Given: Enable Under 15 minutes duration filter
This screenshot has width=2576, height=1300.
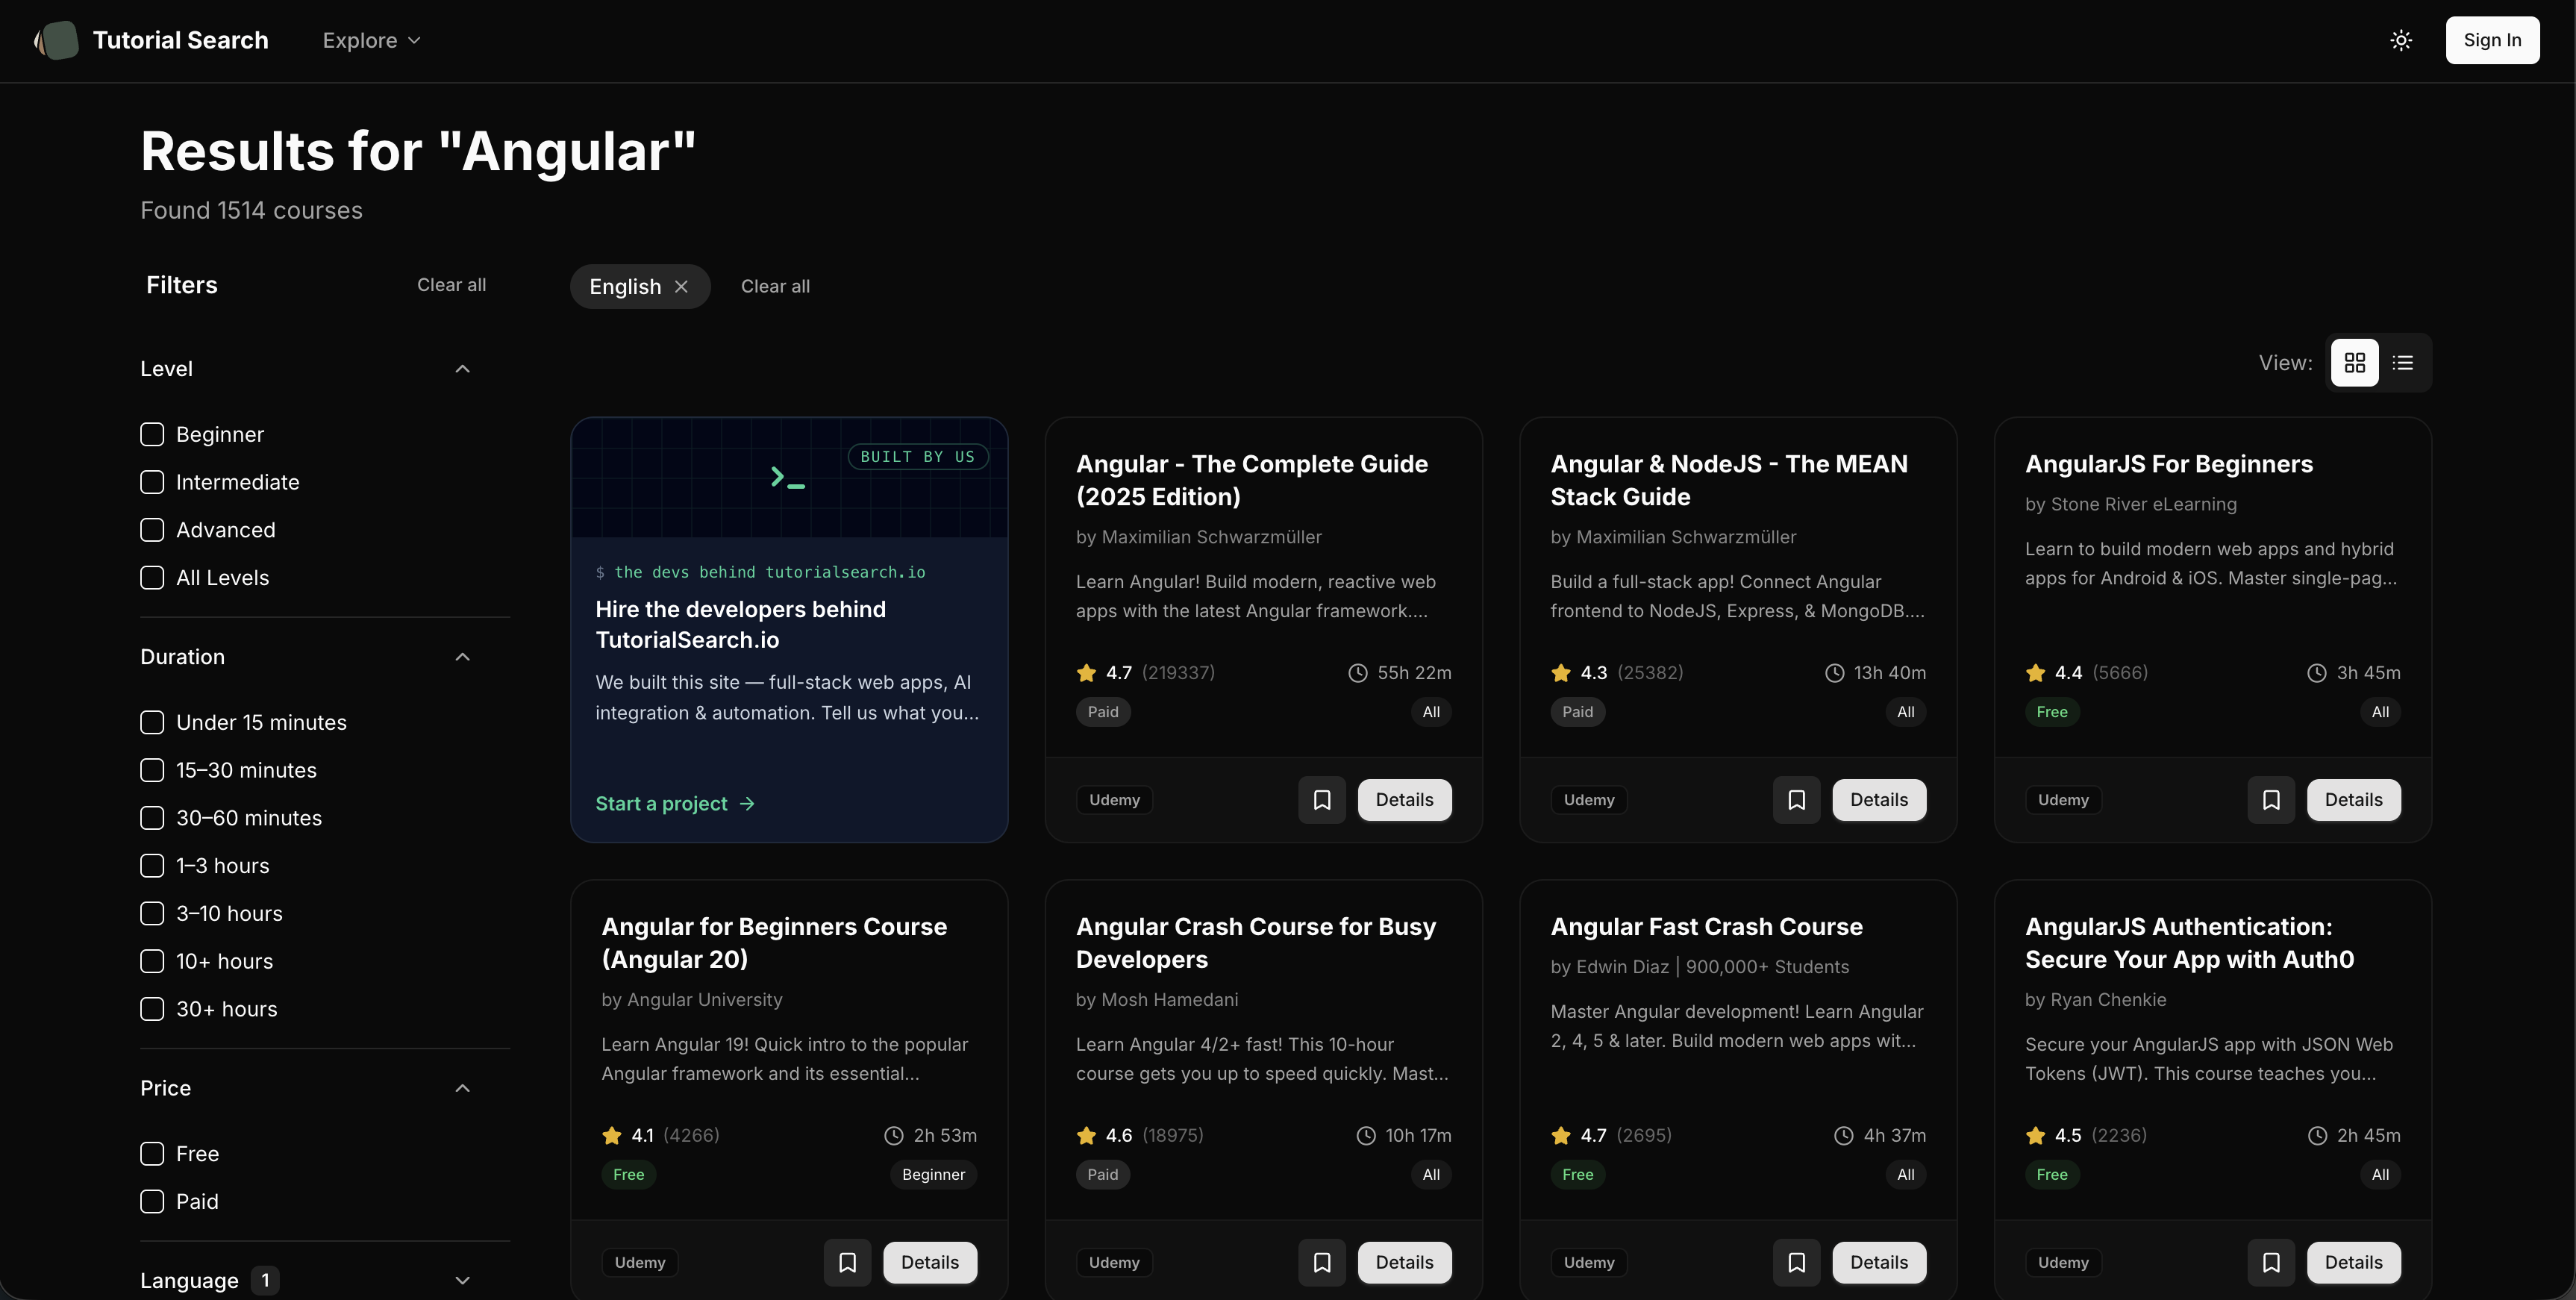Looking at the screenshot, I should 152,723.
